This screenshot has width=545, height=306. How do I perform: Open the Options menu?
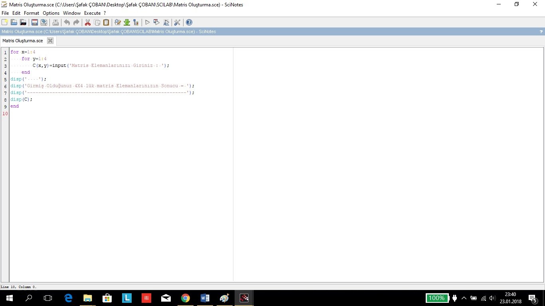tap(51, 13)
